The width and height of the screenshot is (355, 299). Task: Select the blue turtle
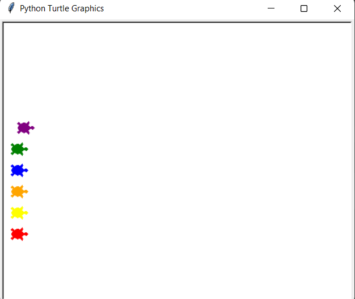[19, 170]
